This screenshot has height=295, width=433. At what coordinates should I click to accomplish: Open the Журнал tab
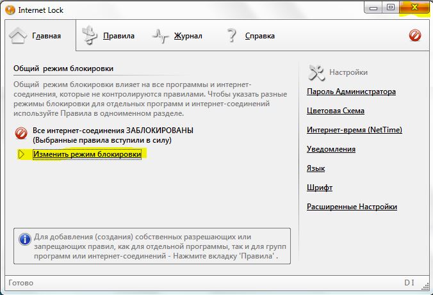[188, 36]
